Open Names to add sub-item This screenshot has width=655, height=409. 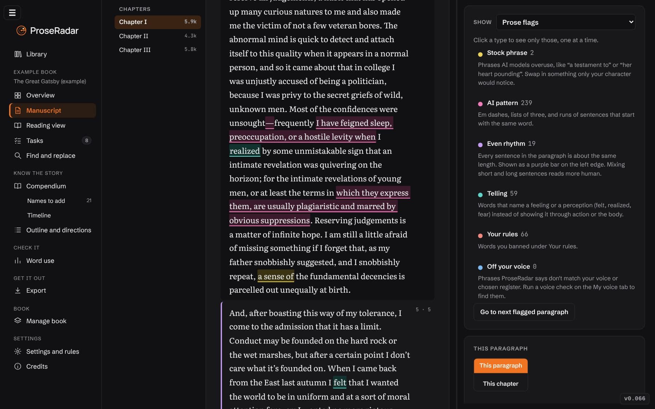(x=46, y=201)
